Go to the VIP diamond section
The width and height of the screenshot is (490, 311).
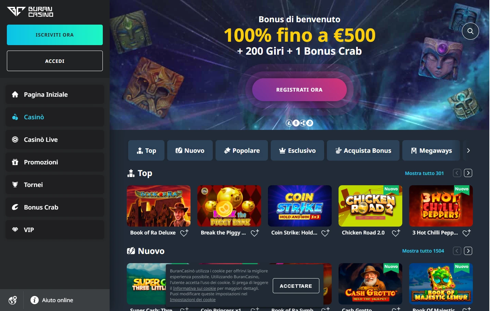[55, 230]
